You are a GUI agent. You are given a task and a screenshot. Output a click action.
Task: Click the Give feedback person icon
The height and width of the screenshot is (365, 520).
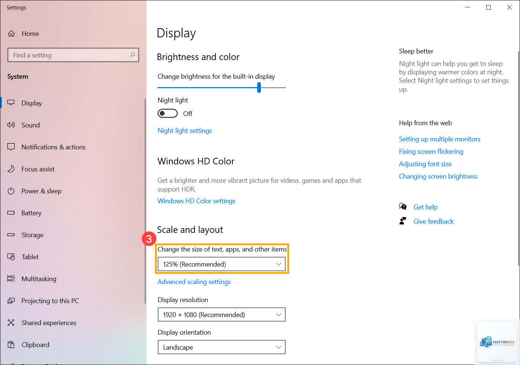tap(403, 221)
